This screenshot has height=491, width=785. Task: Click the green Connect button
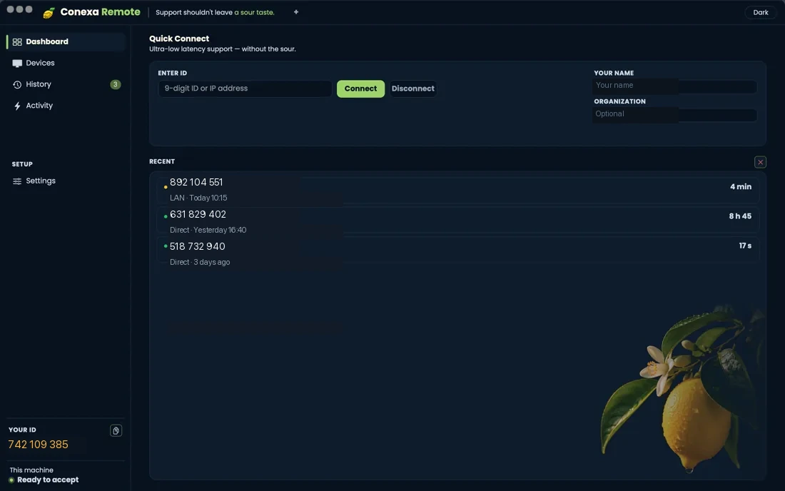[x=360, y=88]
